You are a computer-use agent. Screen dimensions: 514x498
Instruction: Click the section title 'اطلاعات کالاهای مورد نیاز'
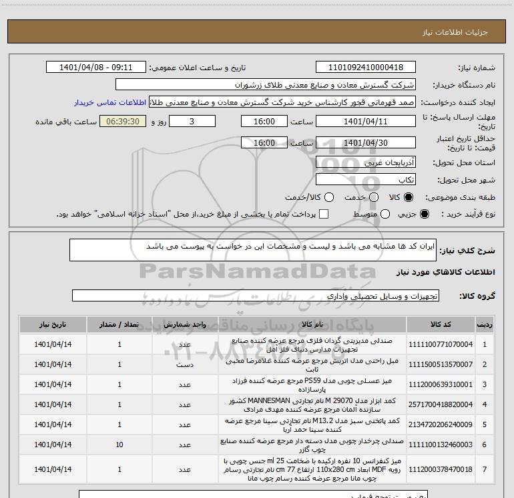click(445, 272)
